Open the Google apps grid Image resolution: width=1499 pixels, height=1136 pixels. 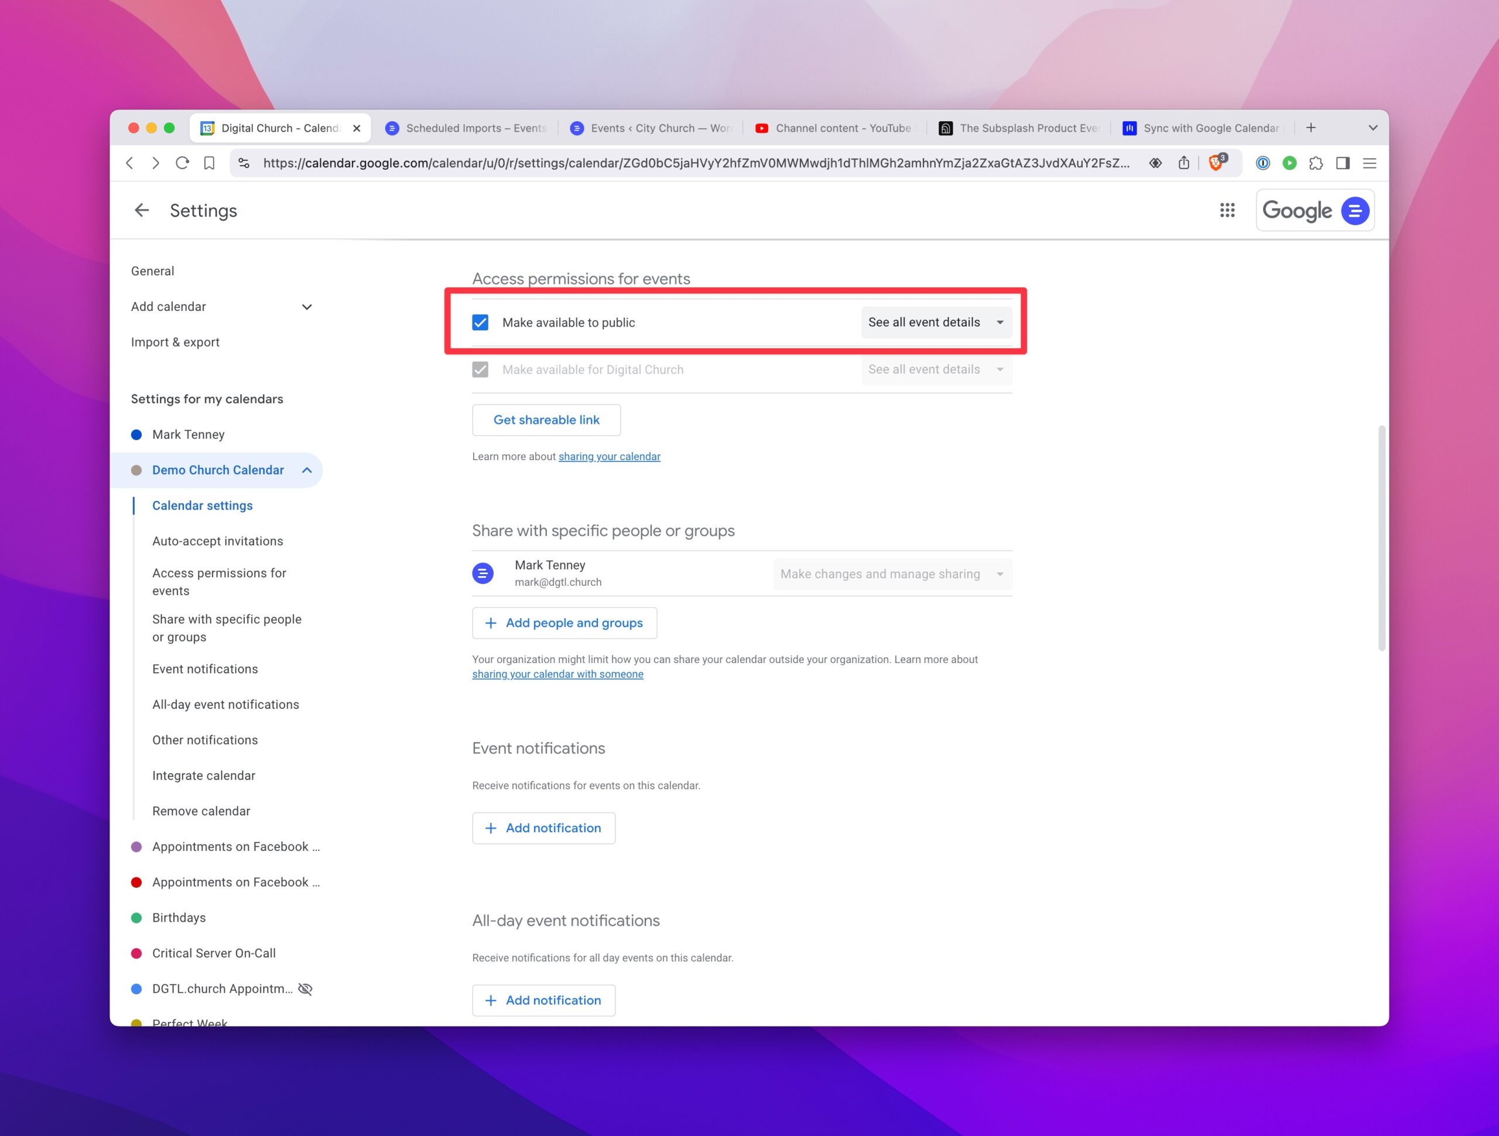pyautogui.click(x=1227, y=211)
